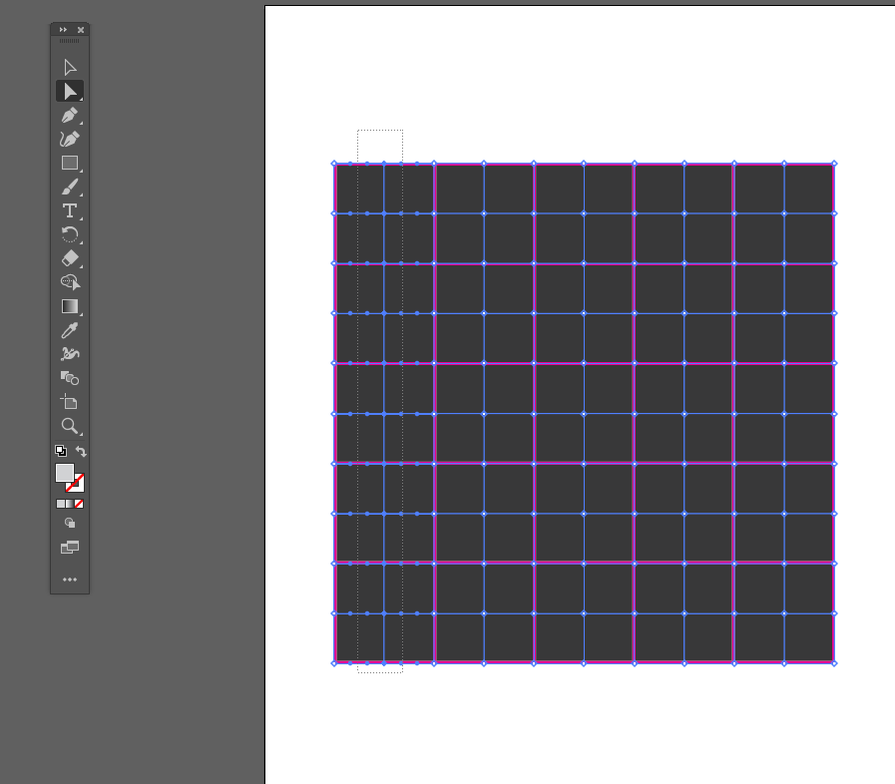The height and width of the screenshot is (784, 895).
Task: Choose the Gradient tool
Action: 70,306
